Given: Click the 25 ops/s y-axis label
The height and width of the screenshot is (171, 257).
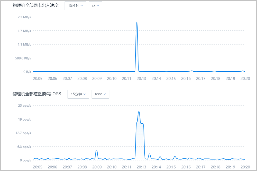Looking at the screenshot, I should click(x=24, y=106).
